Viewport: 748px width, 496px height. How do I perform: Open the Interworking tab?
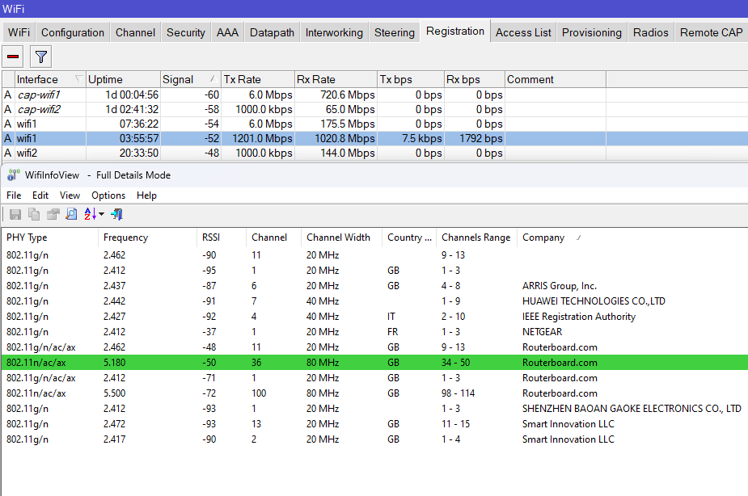point(334,32)
